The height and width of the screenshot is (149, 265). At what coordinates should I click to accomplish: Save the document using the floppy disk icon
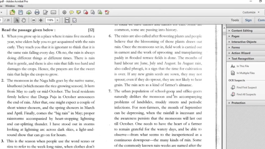pos(21,12)
